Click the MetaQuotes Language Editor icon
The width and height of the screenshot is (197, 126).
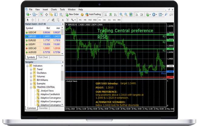click(82, 14)
